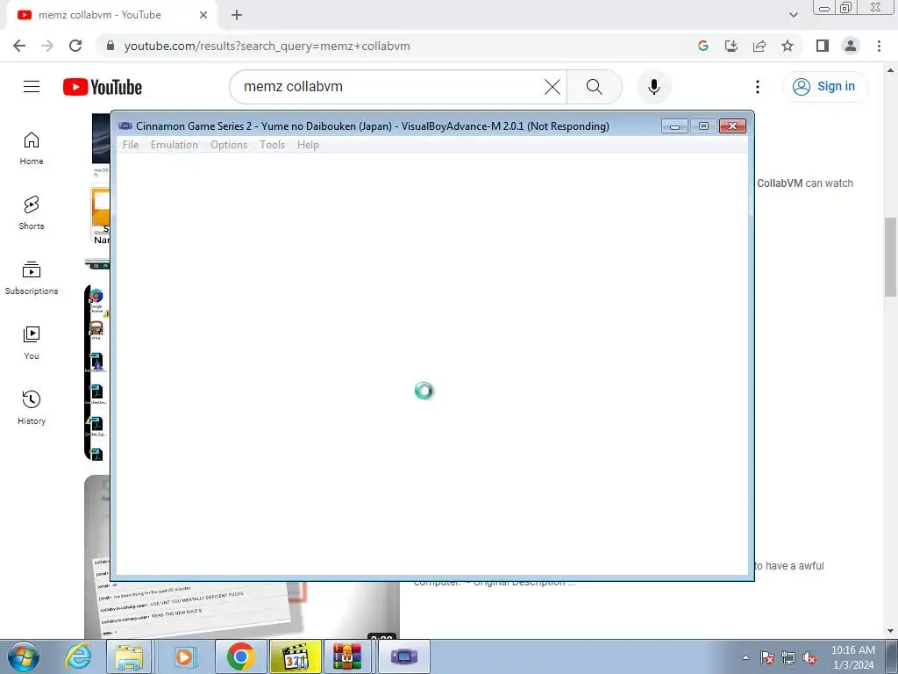Open the Help menu in VisualBoyAdvance
The width and height of the screenshot is (898, 674).
tap(308, 145)
